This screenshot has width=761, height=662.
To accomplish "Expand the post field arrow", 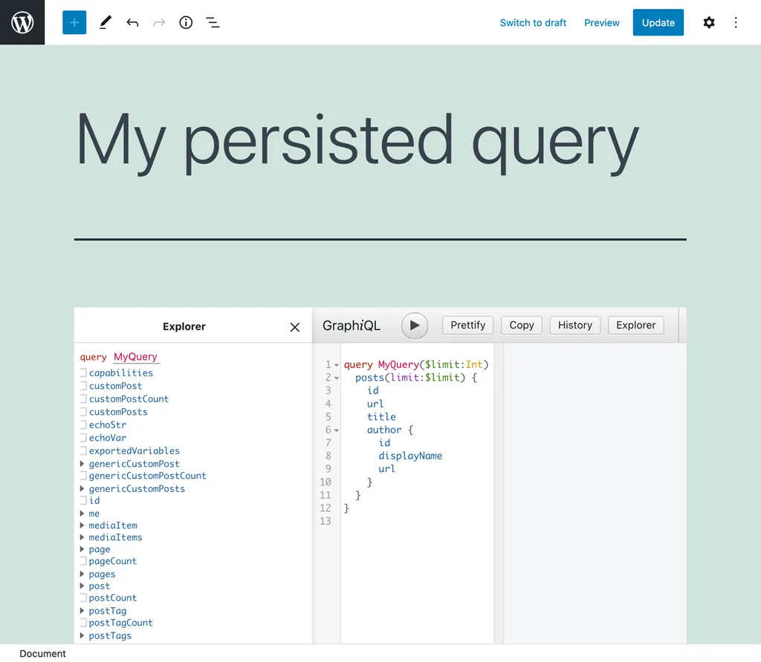I will tap(82, 586).
